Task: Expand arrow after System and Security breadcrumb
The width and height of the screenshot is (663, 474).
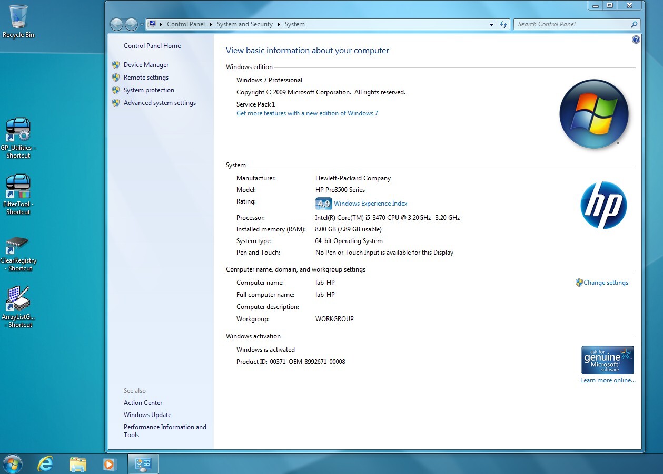Action: click(x=279, y=24)
